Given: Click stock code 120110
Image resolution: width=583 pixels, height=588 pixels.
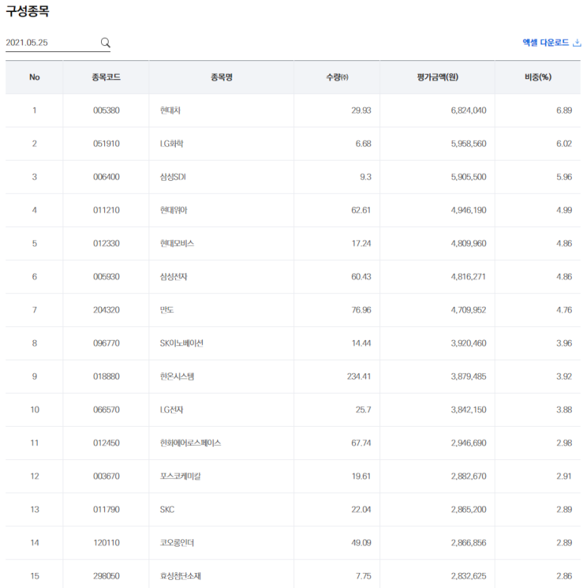Looking at the screenshot, I should tap(106, 543).
